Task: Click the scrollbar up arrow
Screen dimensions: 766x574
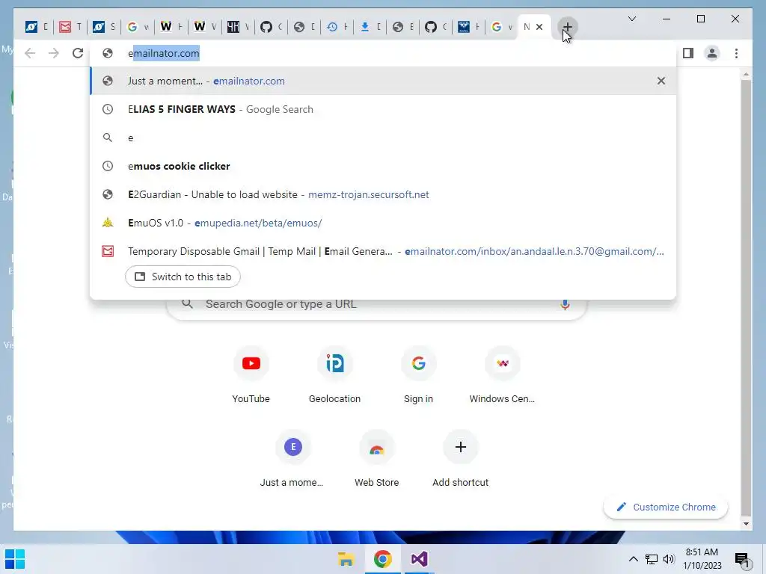Action: 746,75
